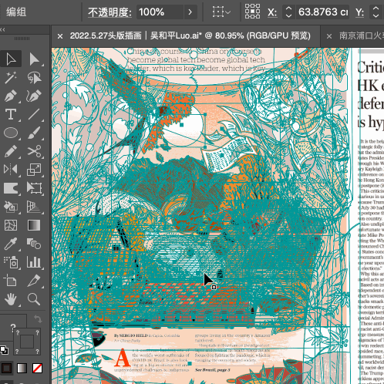This screenshot has width=384, height=384.
Task: Switch to 2022.5.27头版插画 document tab
Action: pyautogui.click(x=190, y=35)
